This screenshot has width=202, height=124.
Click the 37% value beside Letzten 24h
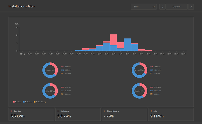62,67
